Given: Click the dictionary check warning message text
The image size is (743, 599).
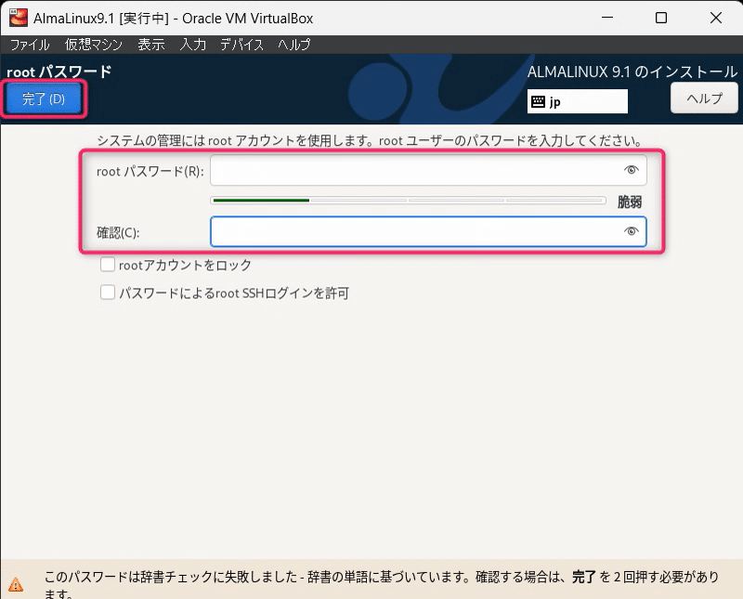Looking at the screenshot, I should click(x=382, y=585).
